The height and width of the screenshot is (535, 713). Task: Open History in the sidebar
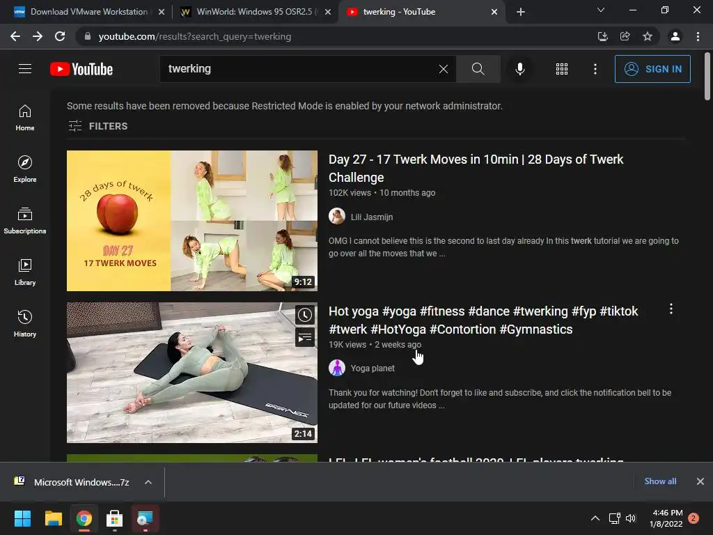(25, 323)
